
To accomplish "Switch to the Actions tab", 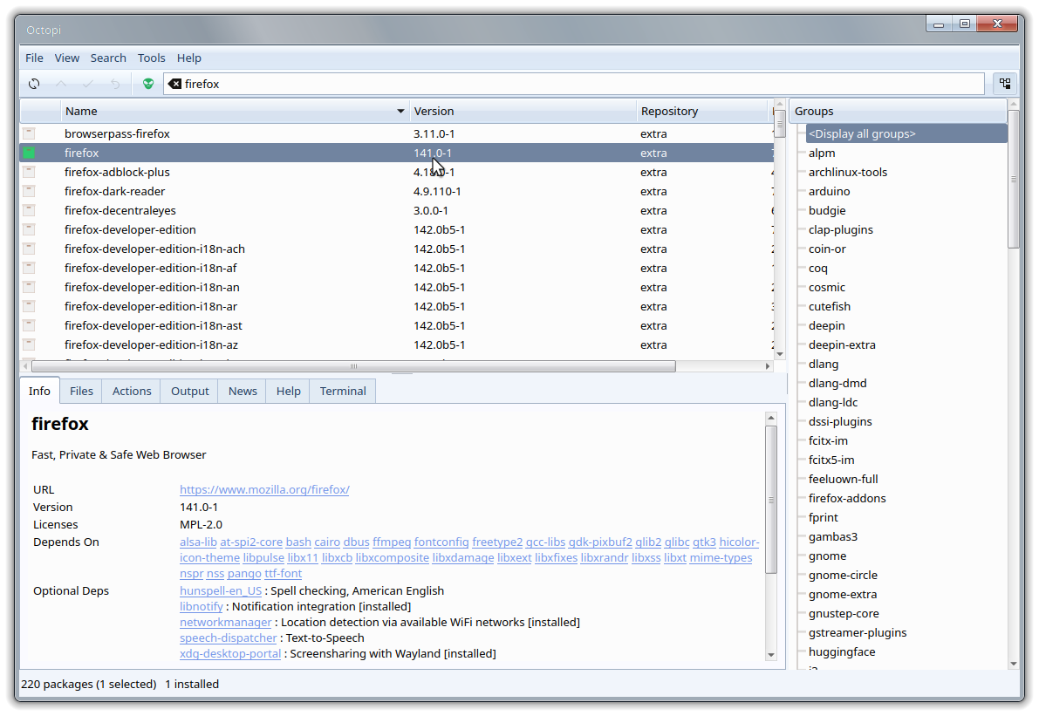I will point(132,391).
